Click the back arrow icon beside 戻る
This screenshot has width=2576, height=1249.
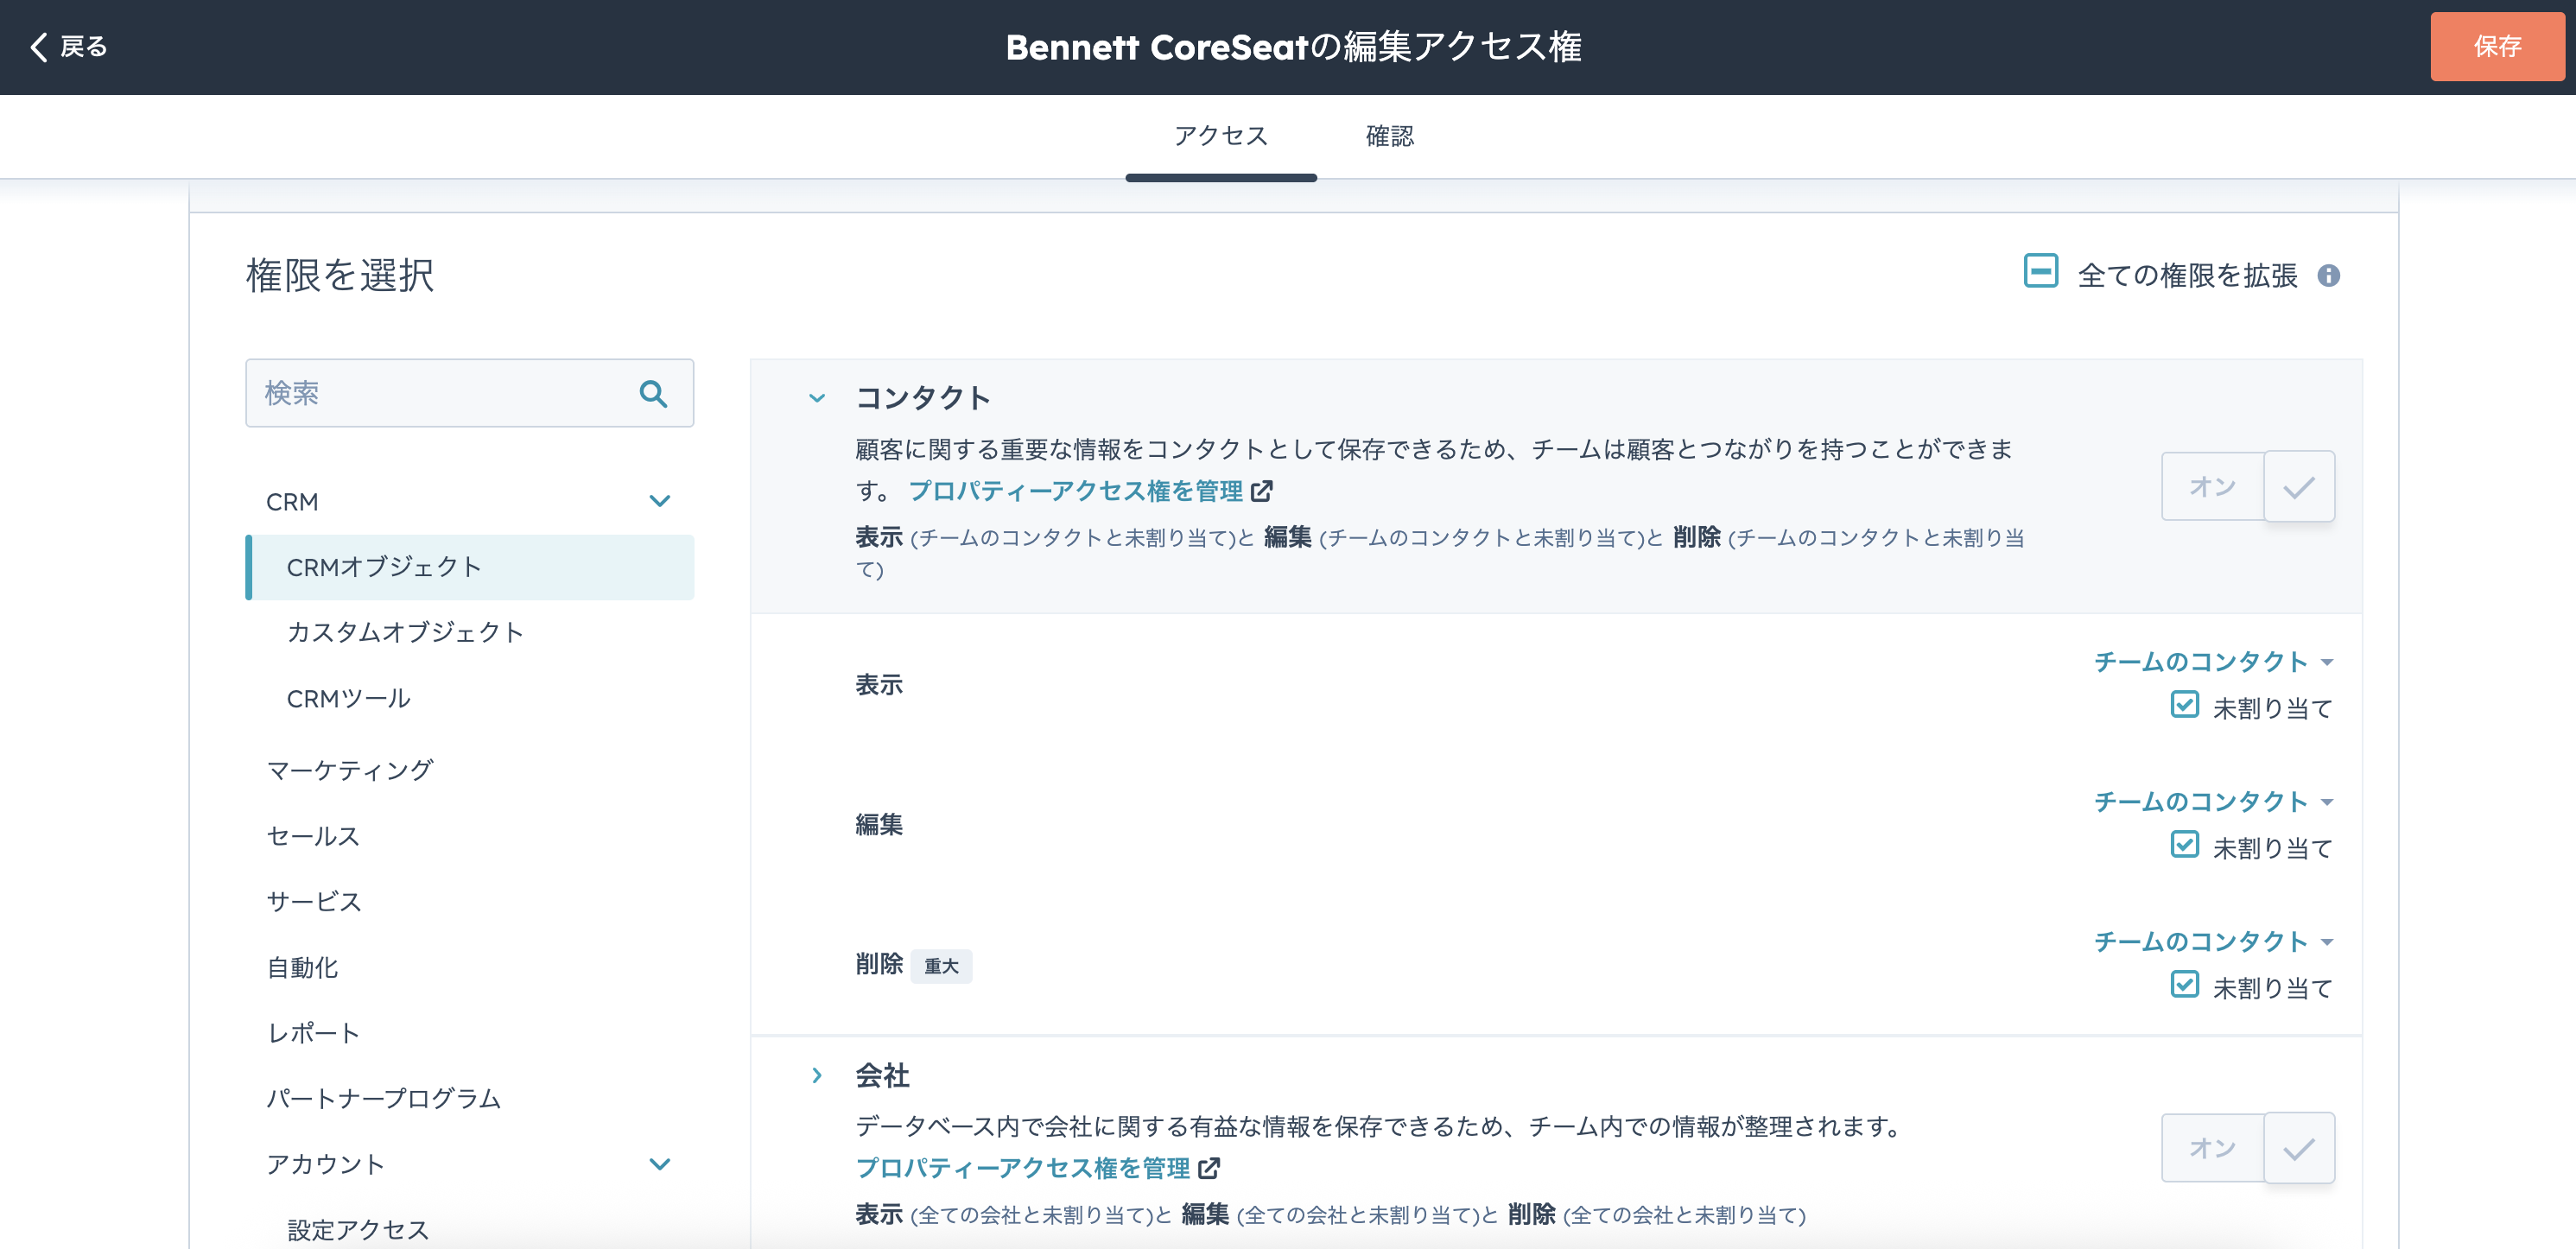38,47
